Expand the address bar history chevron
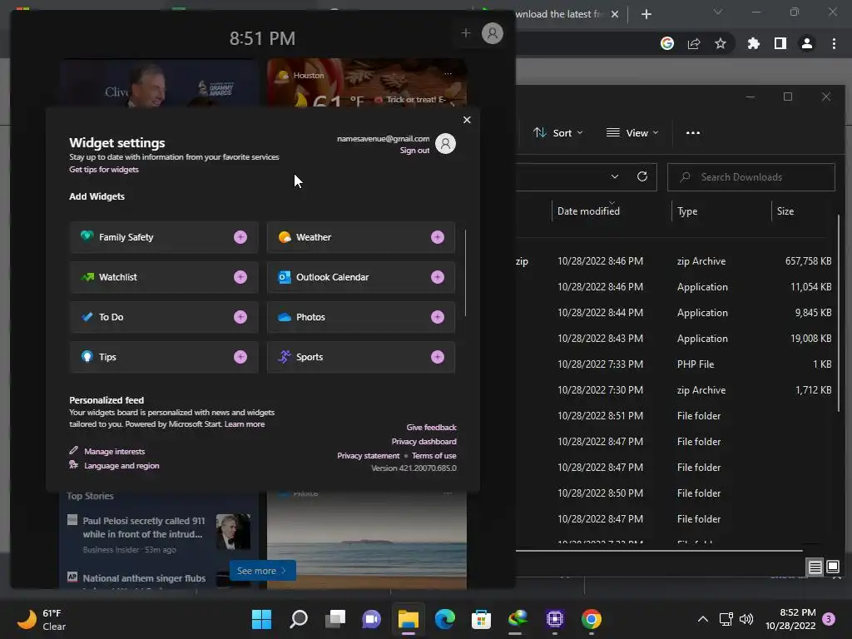The image size is (852, 639). [x=615, y=176]
